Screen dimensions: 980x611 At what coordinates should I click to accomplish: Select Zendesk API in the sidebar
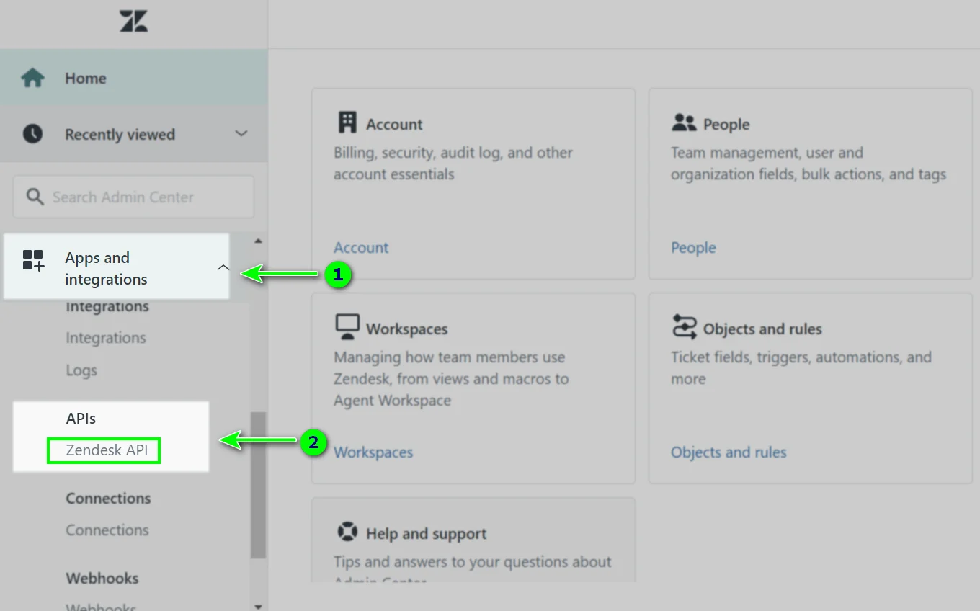[x=103, y=450]
